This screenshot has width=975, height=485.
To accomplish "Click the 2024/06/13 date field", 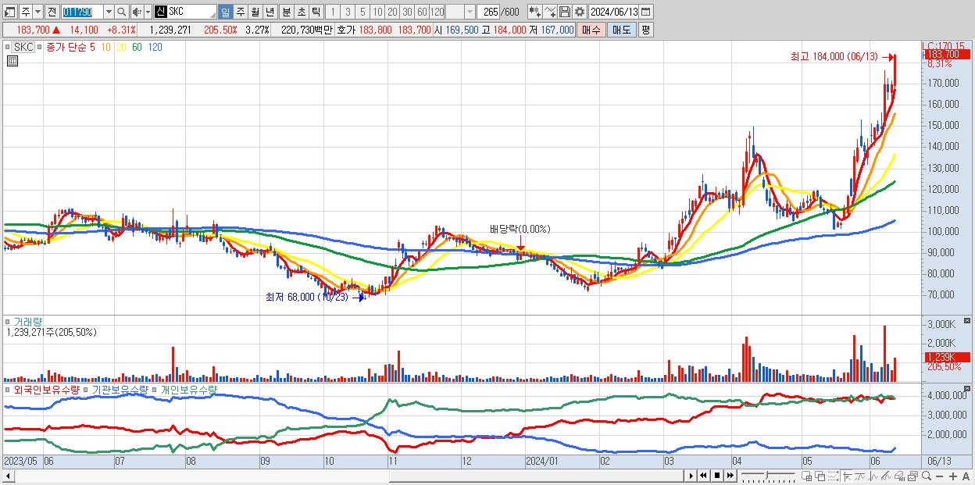I will (x=614, y=12).
